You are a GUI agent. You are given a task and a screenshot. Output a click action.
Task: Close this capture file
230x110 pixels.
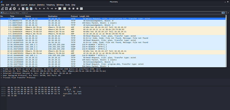[x=27, y=9]
